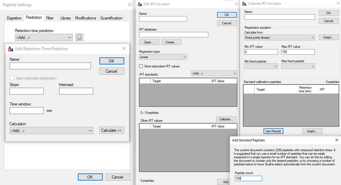
Task: Click OK in Calibrate iRT Calculator
Action: click(x=328, y=13)
